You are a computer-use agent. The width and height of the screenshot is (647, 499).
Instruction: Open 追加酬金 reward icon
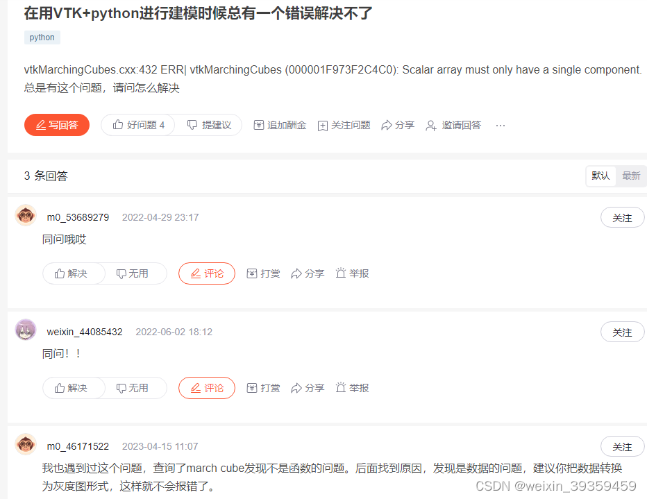click(259, 125)
